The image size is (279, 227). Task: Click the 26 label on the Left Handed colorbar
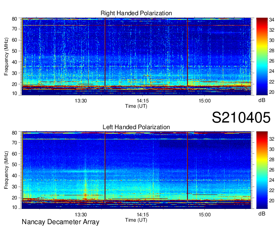point(272,170)
